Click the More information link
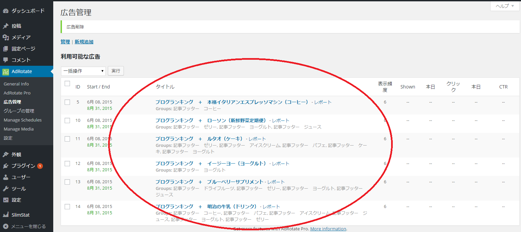Viewport: 521px width, 232px height. point(328,229)
